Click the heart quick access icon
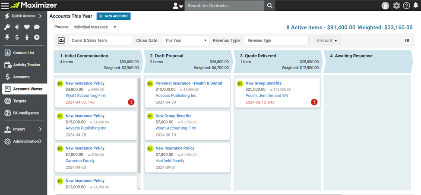 27,27
